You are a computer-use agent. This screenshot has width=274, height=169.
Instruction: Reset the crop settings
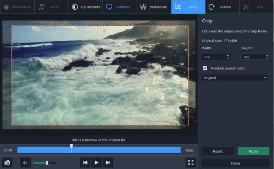[218, 151]
